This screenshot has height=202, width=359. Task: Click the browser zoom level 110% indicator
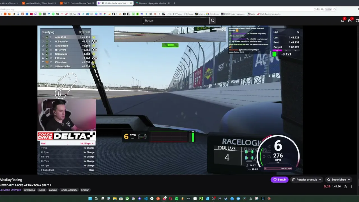click(328, 9)
